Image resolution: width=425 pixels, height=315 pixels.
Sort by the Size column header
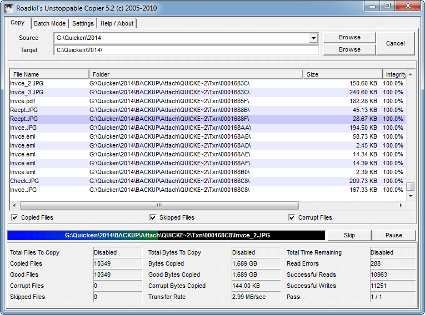pos(343,74)
